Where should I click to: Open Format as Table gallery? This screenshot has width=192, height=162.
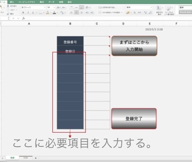pos(169,10)
